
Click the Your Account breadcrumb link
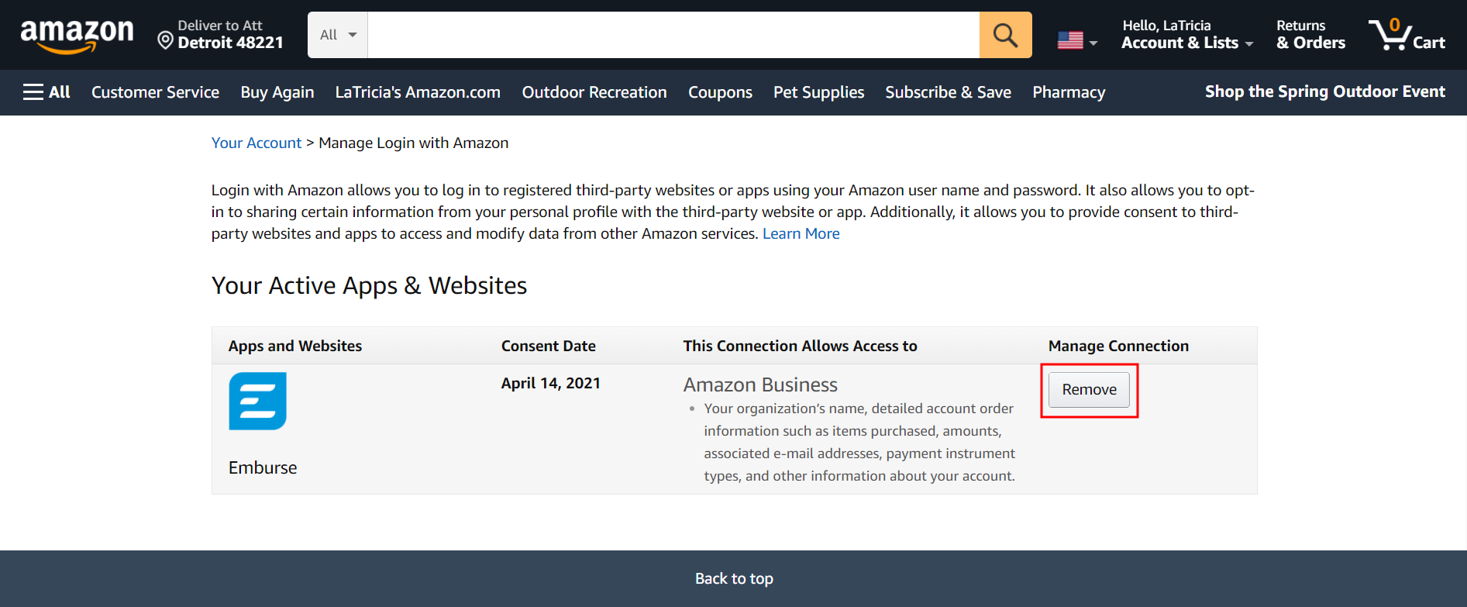tap(256, 143)
